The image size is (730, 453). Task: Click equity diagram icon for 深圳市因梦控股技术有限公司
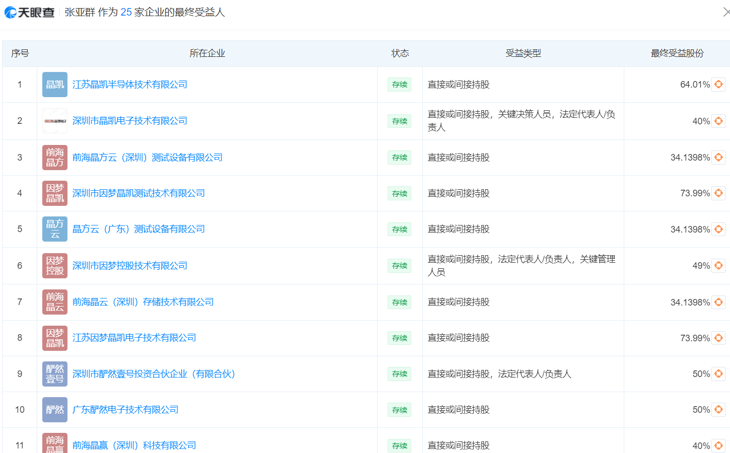pos(718,265)
